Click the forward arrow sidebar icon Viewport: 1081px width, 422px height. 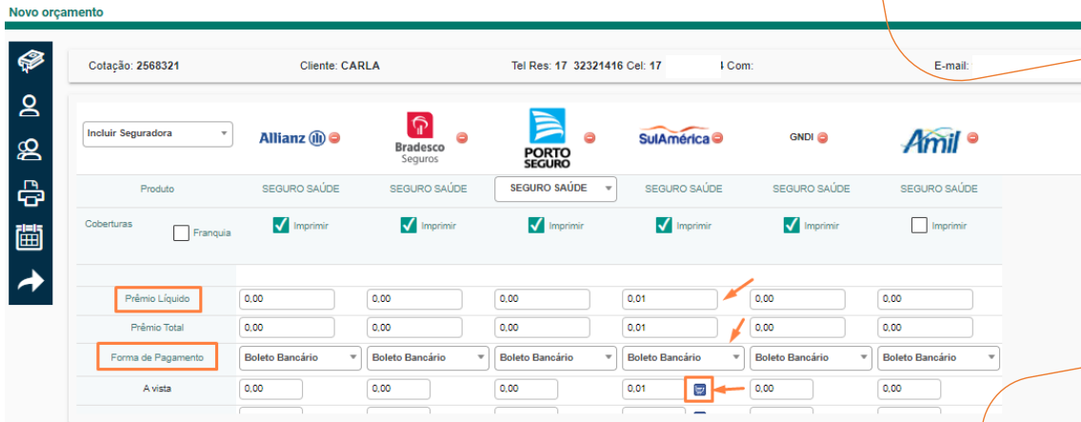(31, 281)
